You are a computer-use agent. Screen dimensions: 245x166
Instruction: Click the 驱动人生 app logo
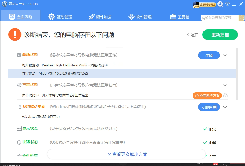(4, 4)
